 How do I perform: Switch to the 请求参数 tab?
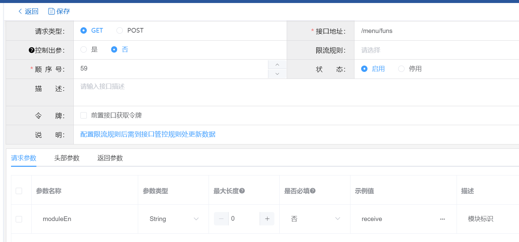coord(24,158)
